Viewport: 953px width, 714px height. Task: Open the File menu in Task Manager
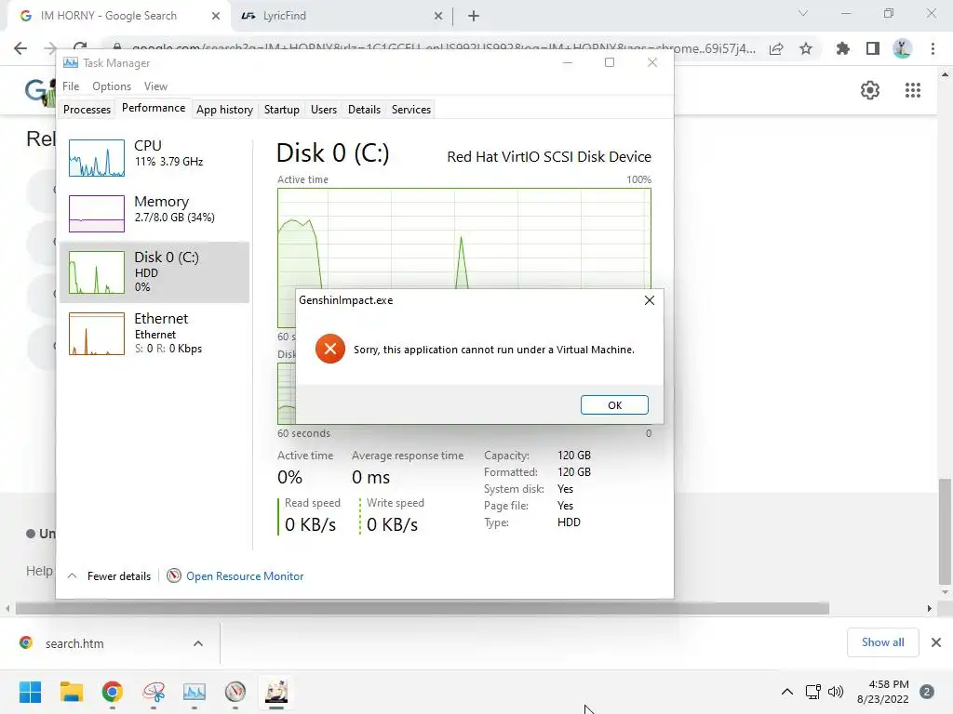pos(71,86)
